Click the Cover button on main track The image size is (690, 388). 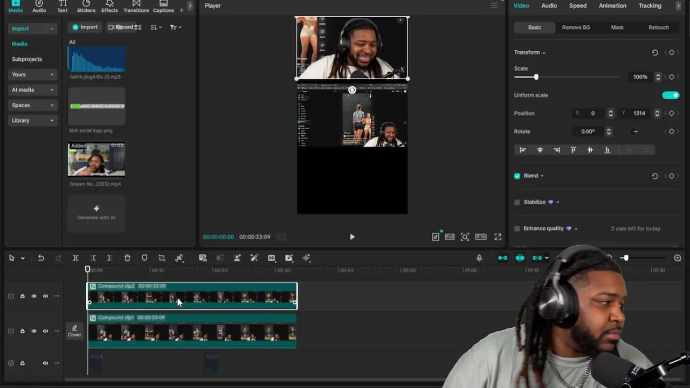(74, 331)
